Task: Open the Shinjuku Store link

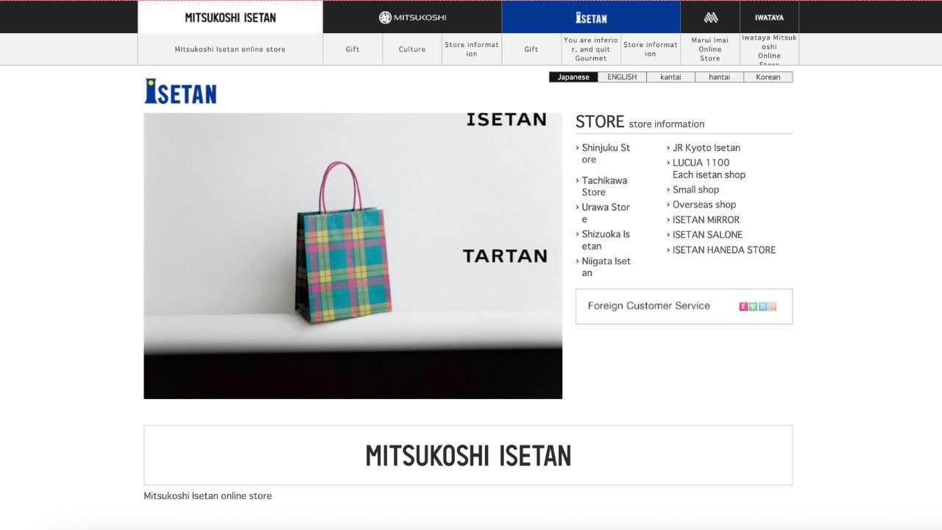Action: pyautogui.click(x=606, y=153)
